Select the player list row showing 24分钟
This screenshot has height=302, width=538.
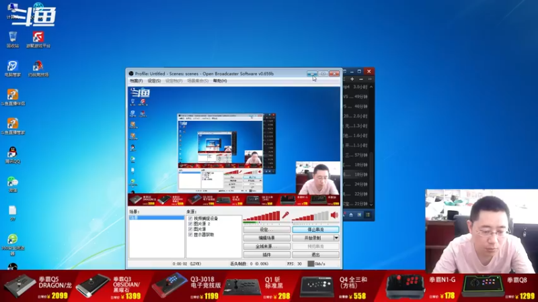pos(356,184)
